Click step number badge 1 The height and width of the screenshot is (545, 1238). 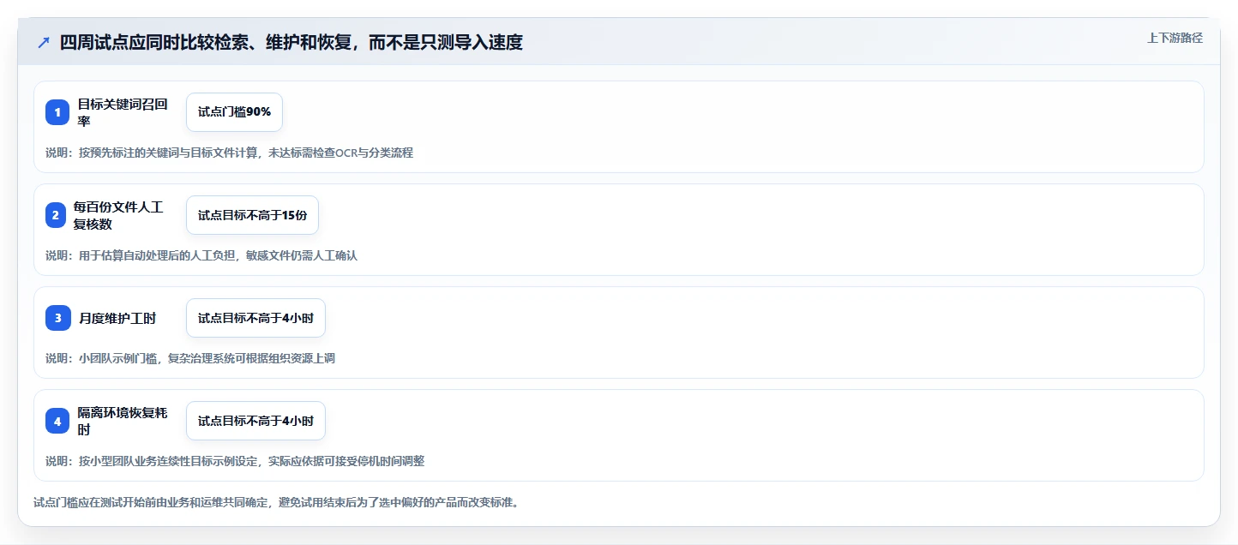57,112
